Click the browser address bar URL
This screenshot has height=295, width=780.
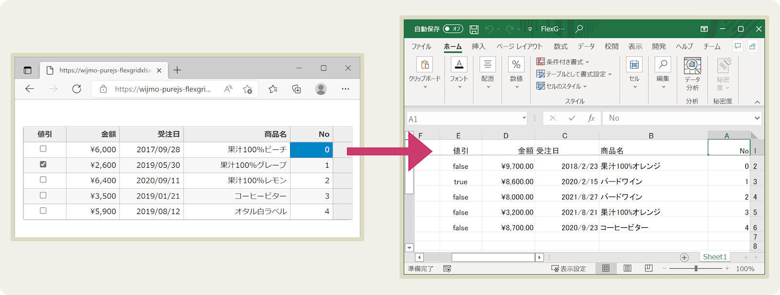pos(163,89)
